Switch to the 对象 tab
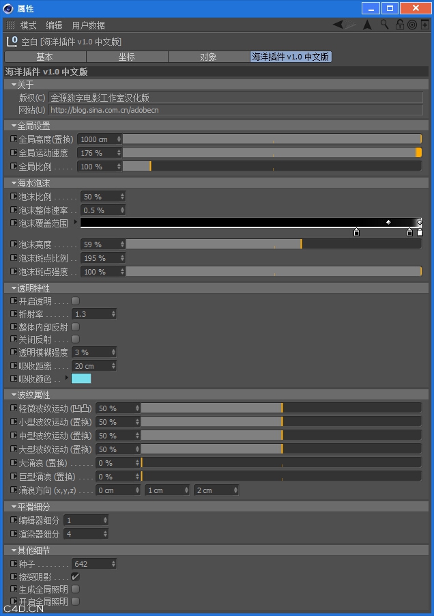The image size is (434, 616). tap(209, 57)
